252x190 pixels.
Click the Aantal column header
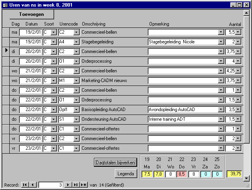tap(235, 24)
